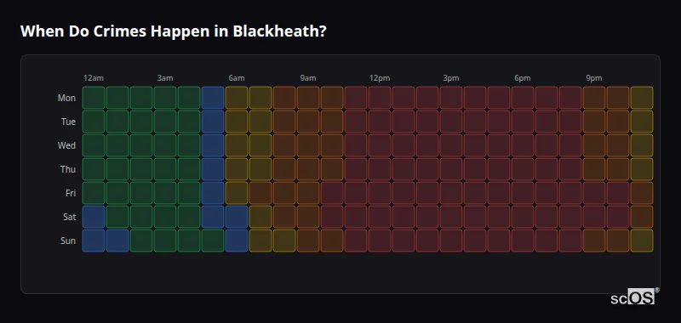Click the Wednesday 12am cell
This screenshot has height=323, width=681.
tap(94, 145)
